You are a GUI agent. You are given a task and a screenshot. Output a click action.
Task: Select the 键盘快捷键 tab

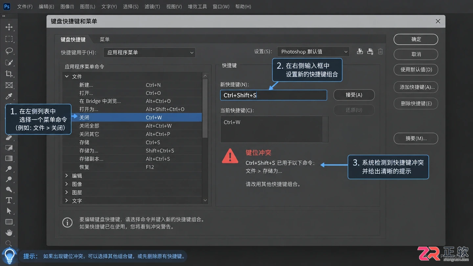click(73, 39)
